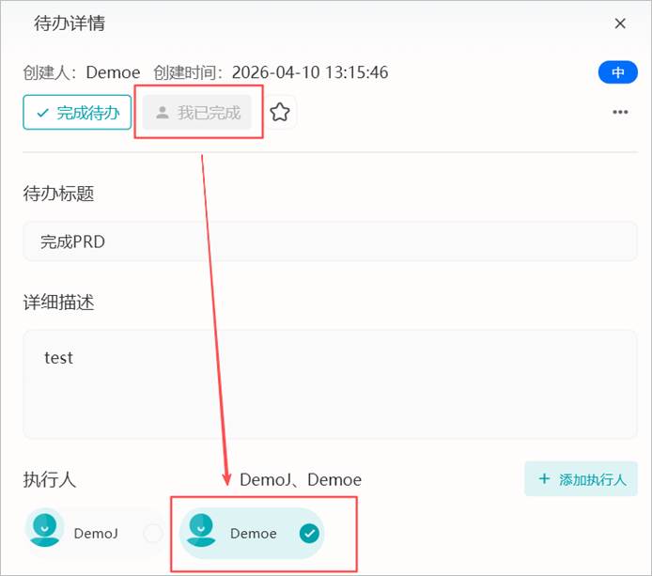Click the blue 中 priority badge
The height and width of the screenshot is (576, 652).
617,72
